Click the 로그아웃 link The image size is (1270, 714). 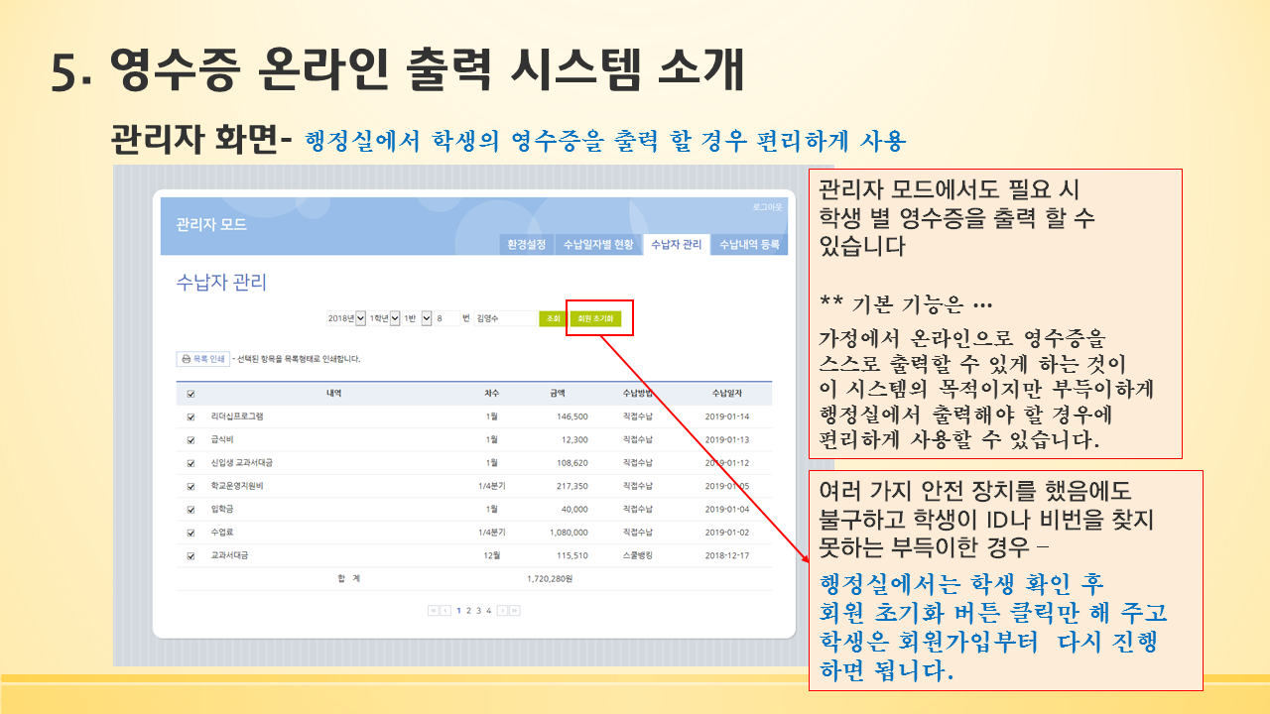(767, 207)
